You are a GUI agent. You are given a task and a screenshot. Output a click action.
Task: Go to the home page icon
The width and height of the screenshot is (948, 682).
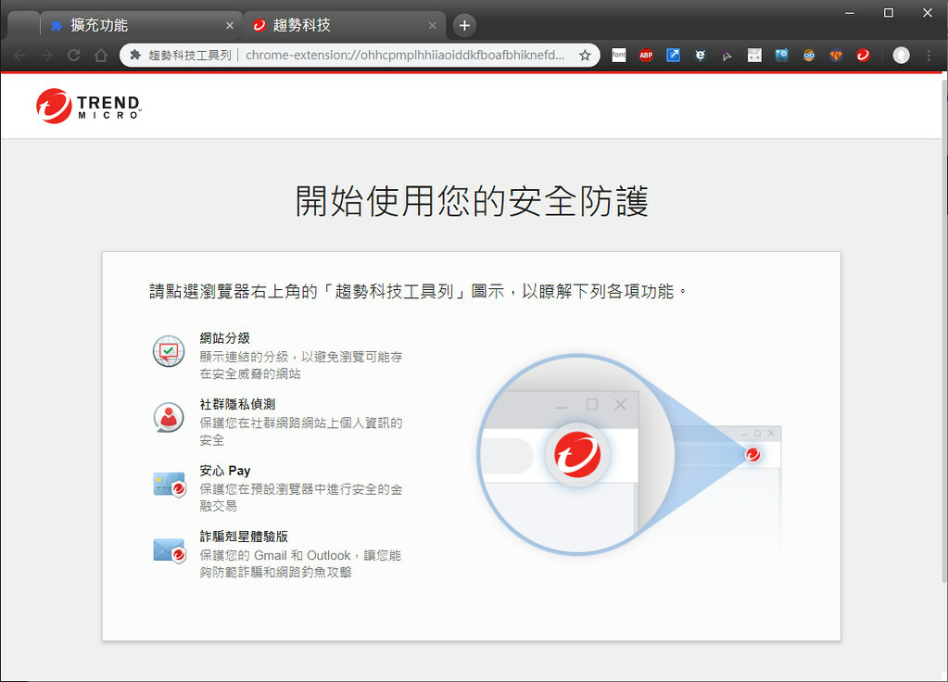point(101,56)
